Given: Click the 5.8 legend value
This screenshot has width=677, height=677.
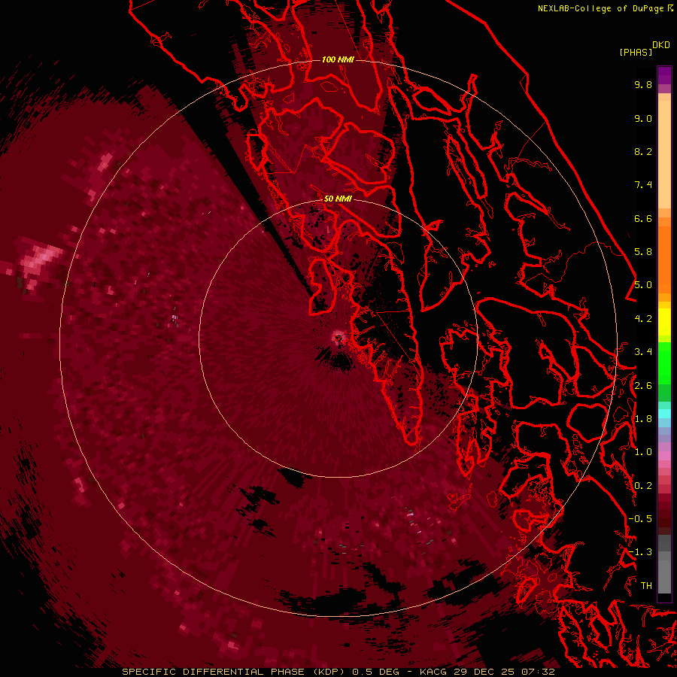Looking at the screenshot, I should click(x=643, y=252).
